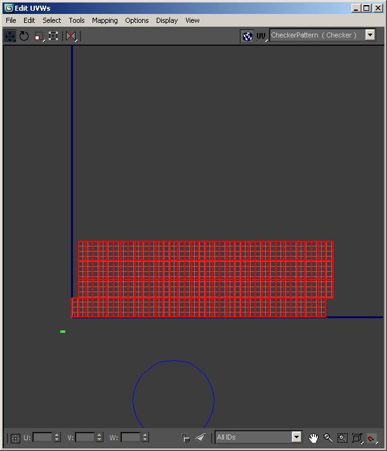Toggle the Grid Snap magnet icon
The height and width of the screenshot is (451, 387).
pyautogui.click(x=372, y=438)
